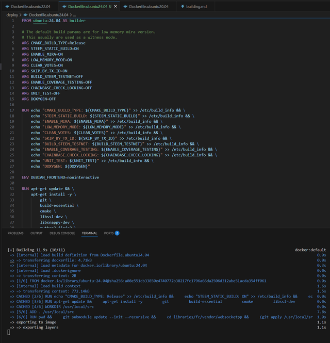This screenshot has width=330, height=343.
Task: Click line number 31 in the gutter
Action: pyautogui.click(x=12, y=189)
